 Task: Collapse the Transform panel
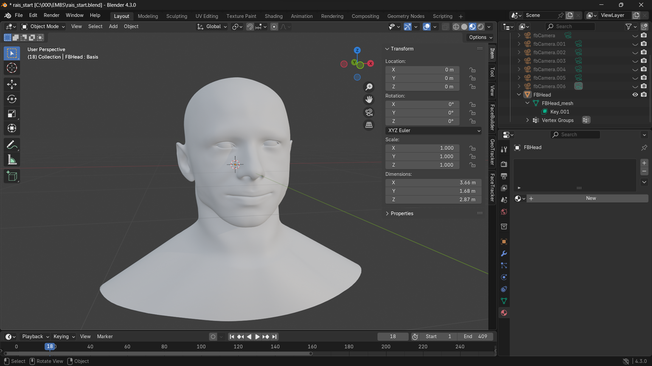(x=387, y=49)
